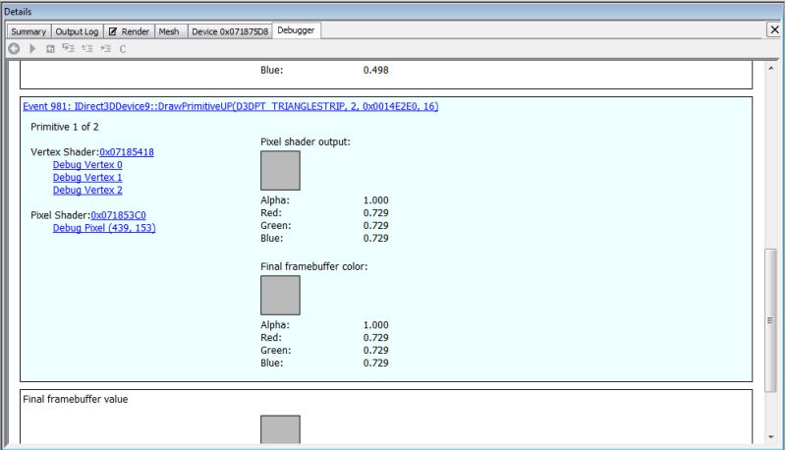Click the pixel shader output Green value 0.729
The width and height of the screenshot is (786, 450).
click(x=376, y=226)
